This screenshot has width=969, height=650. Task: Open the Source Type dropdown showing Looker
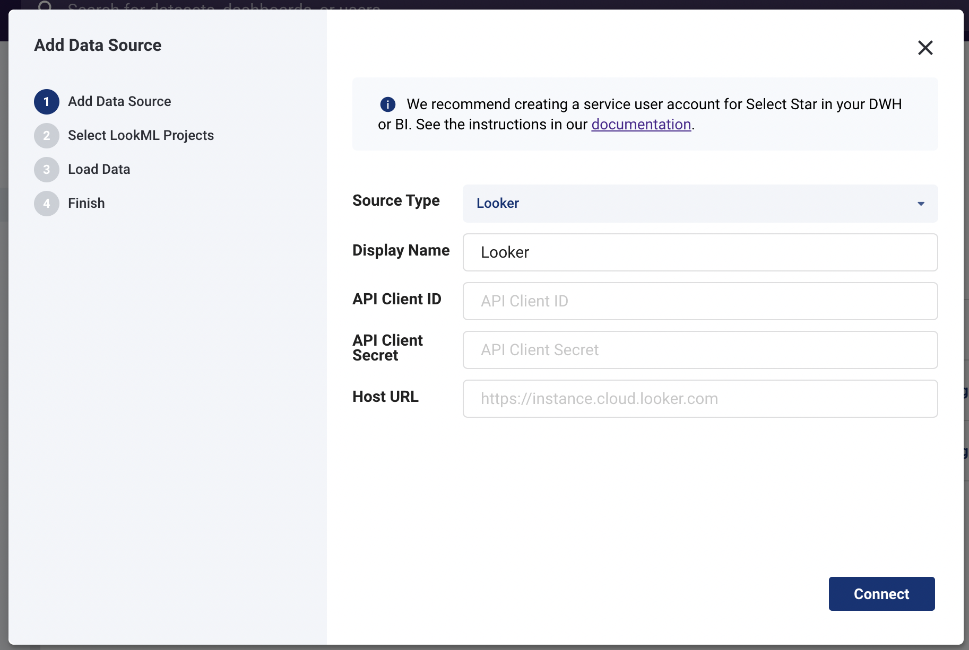(x=700, y=204)
